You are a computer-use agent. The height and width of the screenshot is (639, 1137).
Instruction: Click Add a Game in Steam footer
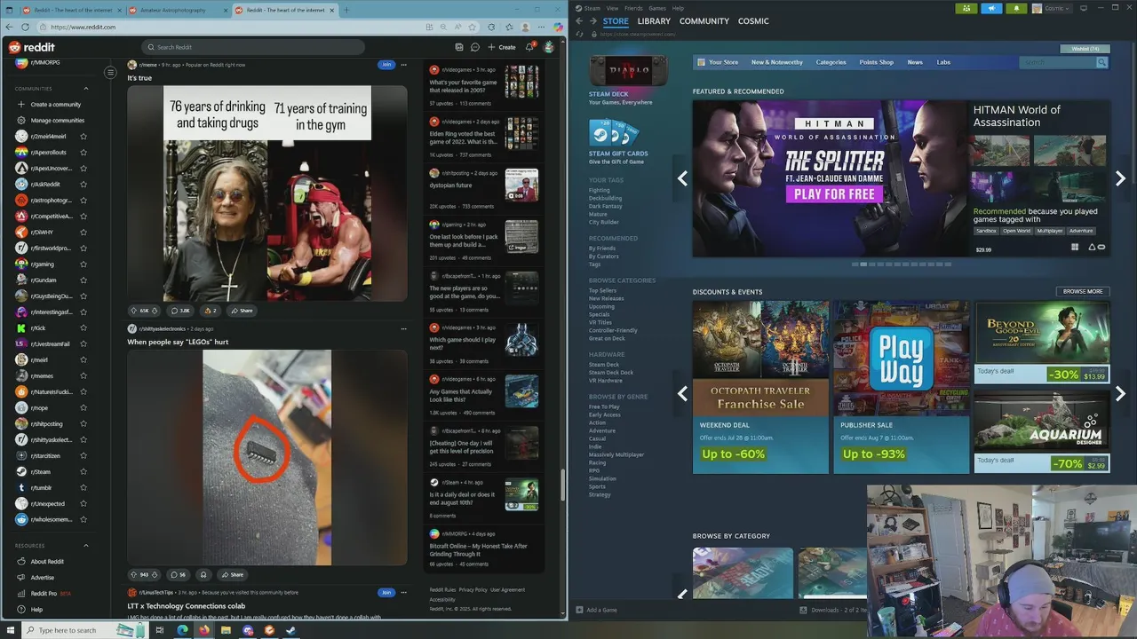(597, 610)
